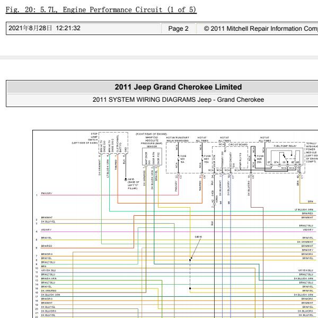The image size is (318, 318).
Task: Click the BRN/YEL label on wire 5
Action: click(x=47, y=238)
